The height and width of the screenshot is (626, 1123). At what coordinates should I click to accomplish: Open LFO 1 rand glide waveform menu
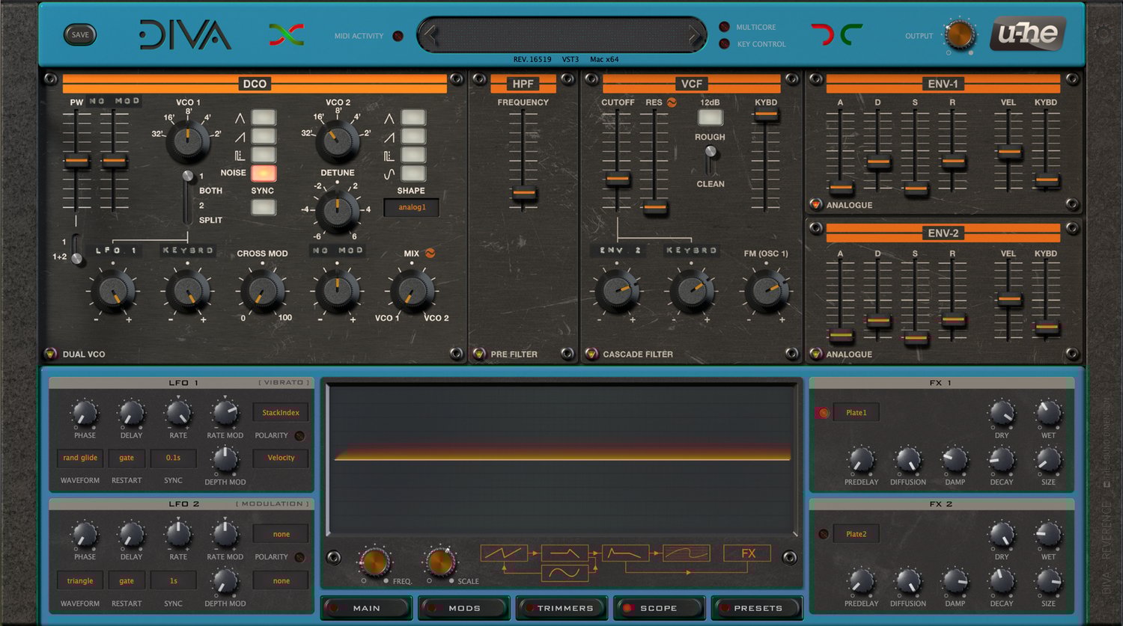tap(80, 458)
